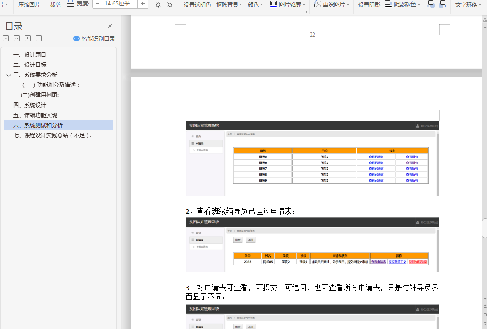
Task: Go to heading 一、设计题目
Action: (29, 55)
